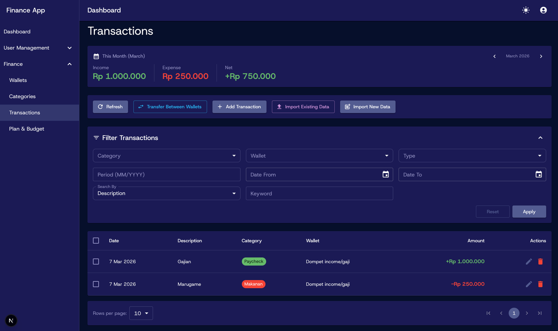Go to next month after March 2026

click(541, 56)
